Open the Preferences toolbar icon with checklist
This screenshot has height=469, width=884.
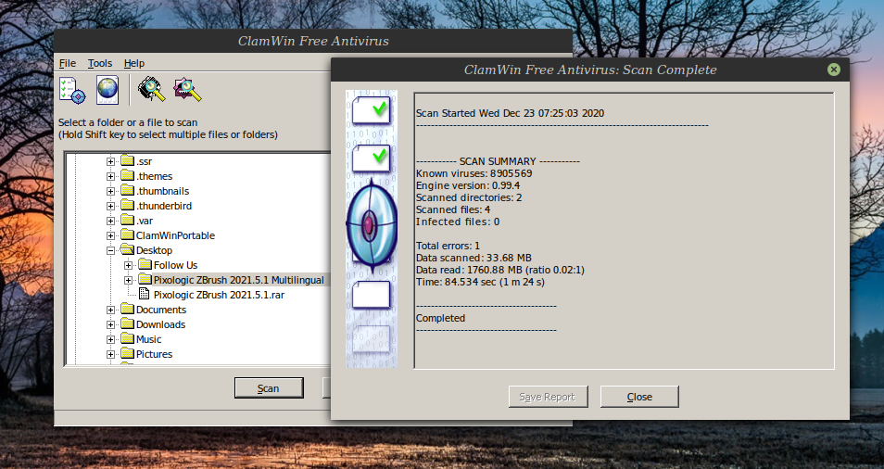(x=72, y=90)
